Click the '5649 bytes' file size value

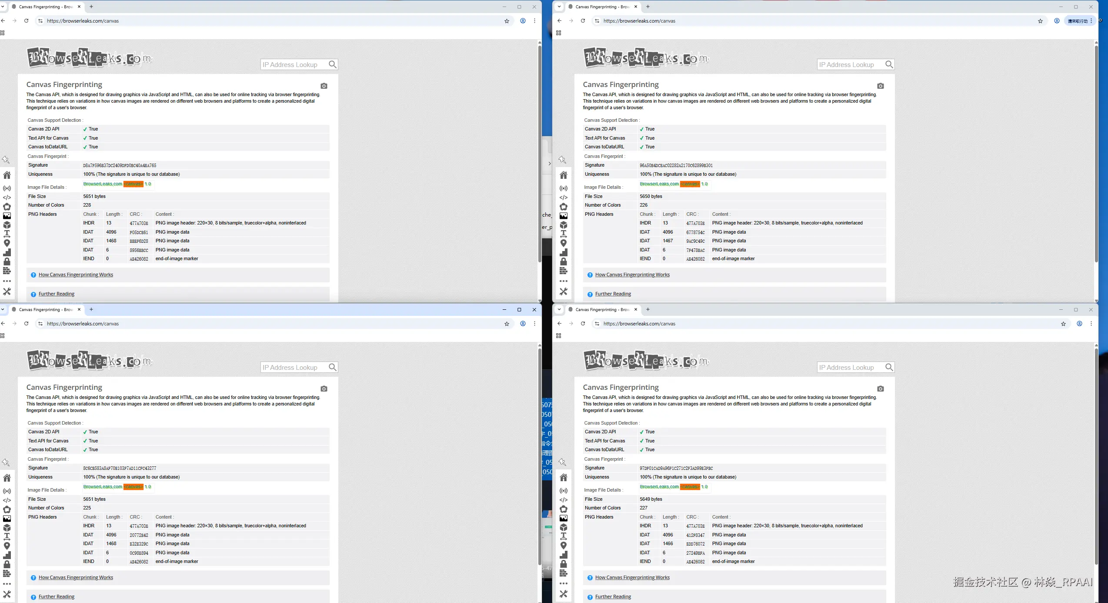(651, 499)
